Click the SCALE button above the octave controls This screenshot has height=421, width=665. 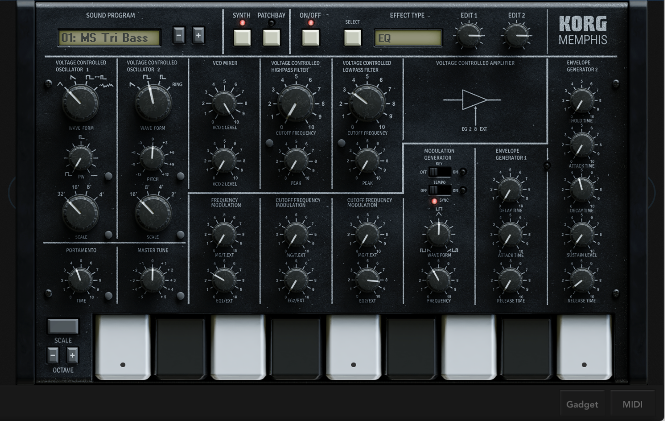[63, 326]
